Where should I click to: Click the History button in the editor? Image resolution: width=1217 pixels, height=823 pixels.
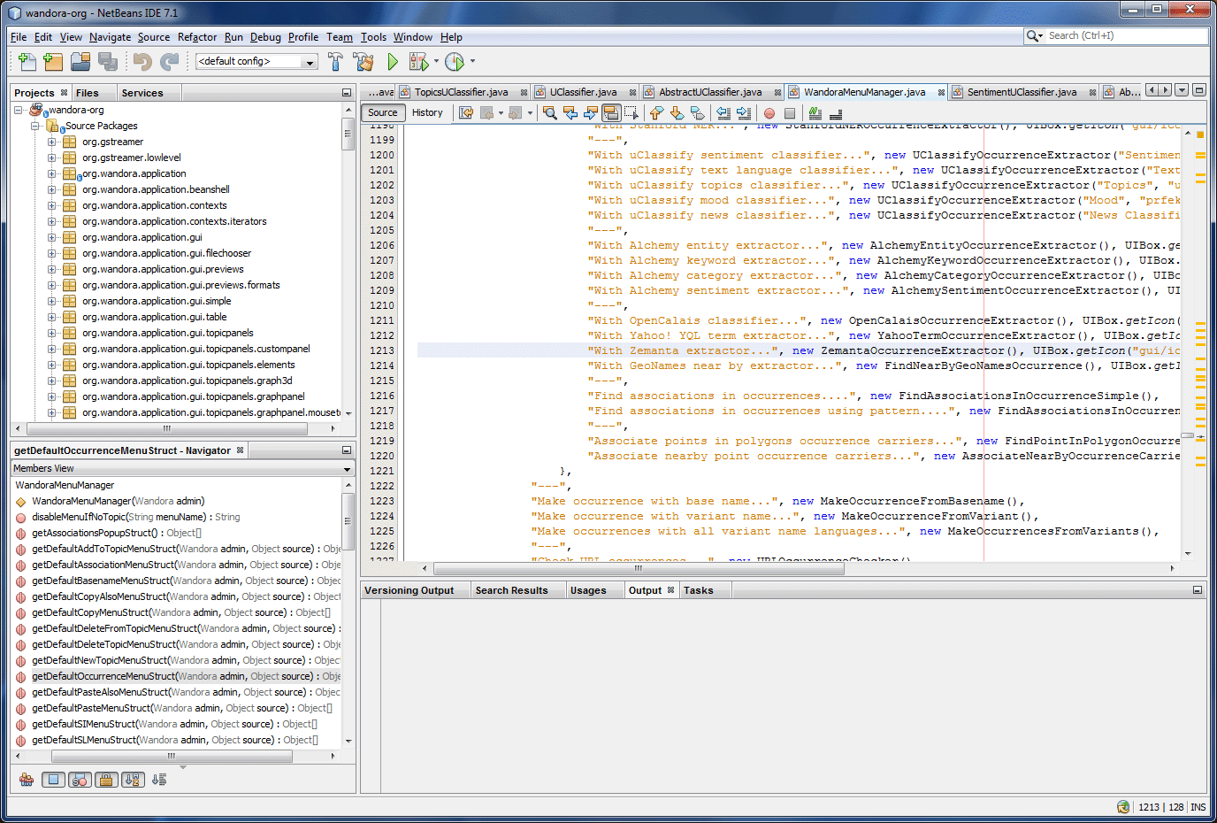pos(428,112)
